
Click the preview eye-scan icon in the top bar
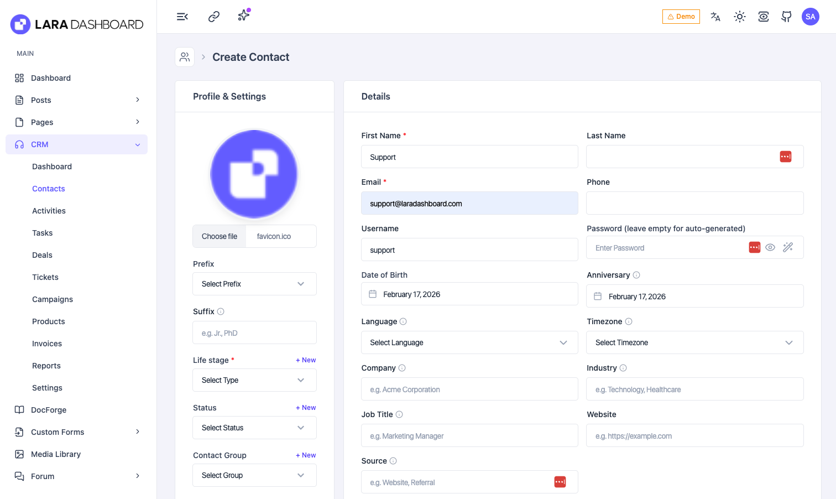coord(764,17)
